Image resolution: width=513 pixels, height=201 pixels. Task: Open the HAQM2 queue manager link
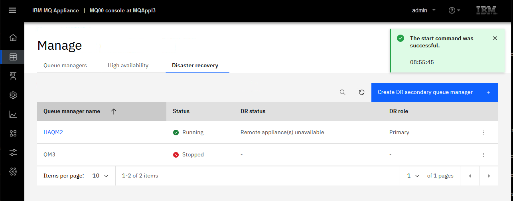click(x=53, y=132)
